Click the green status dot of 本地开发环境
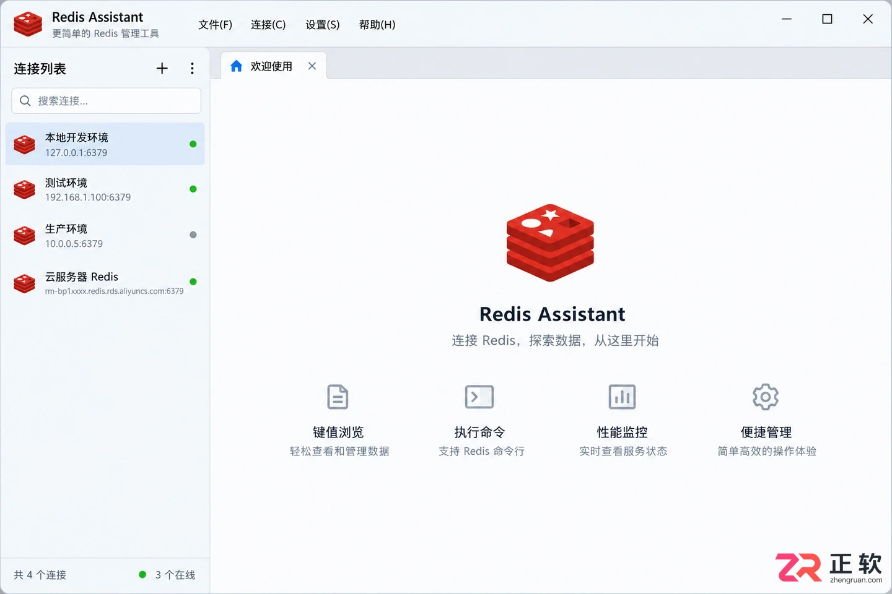 pos(193,144)
